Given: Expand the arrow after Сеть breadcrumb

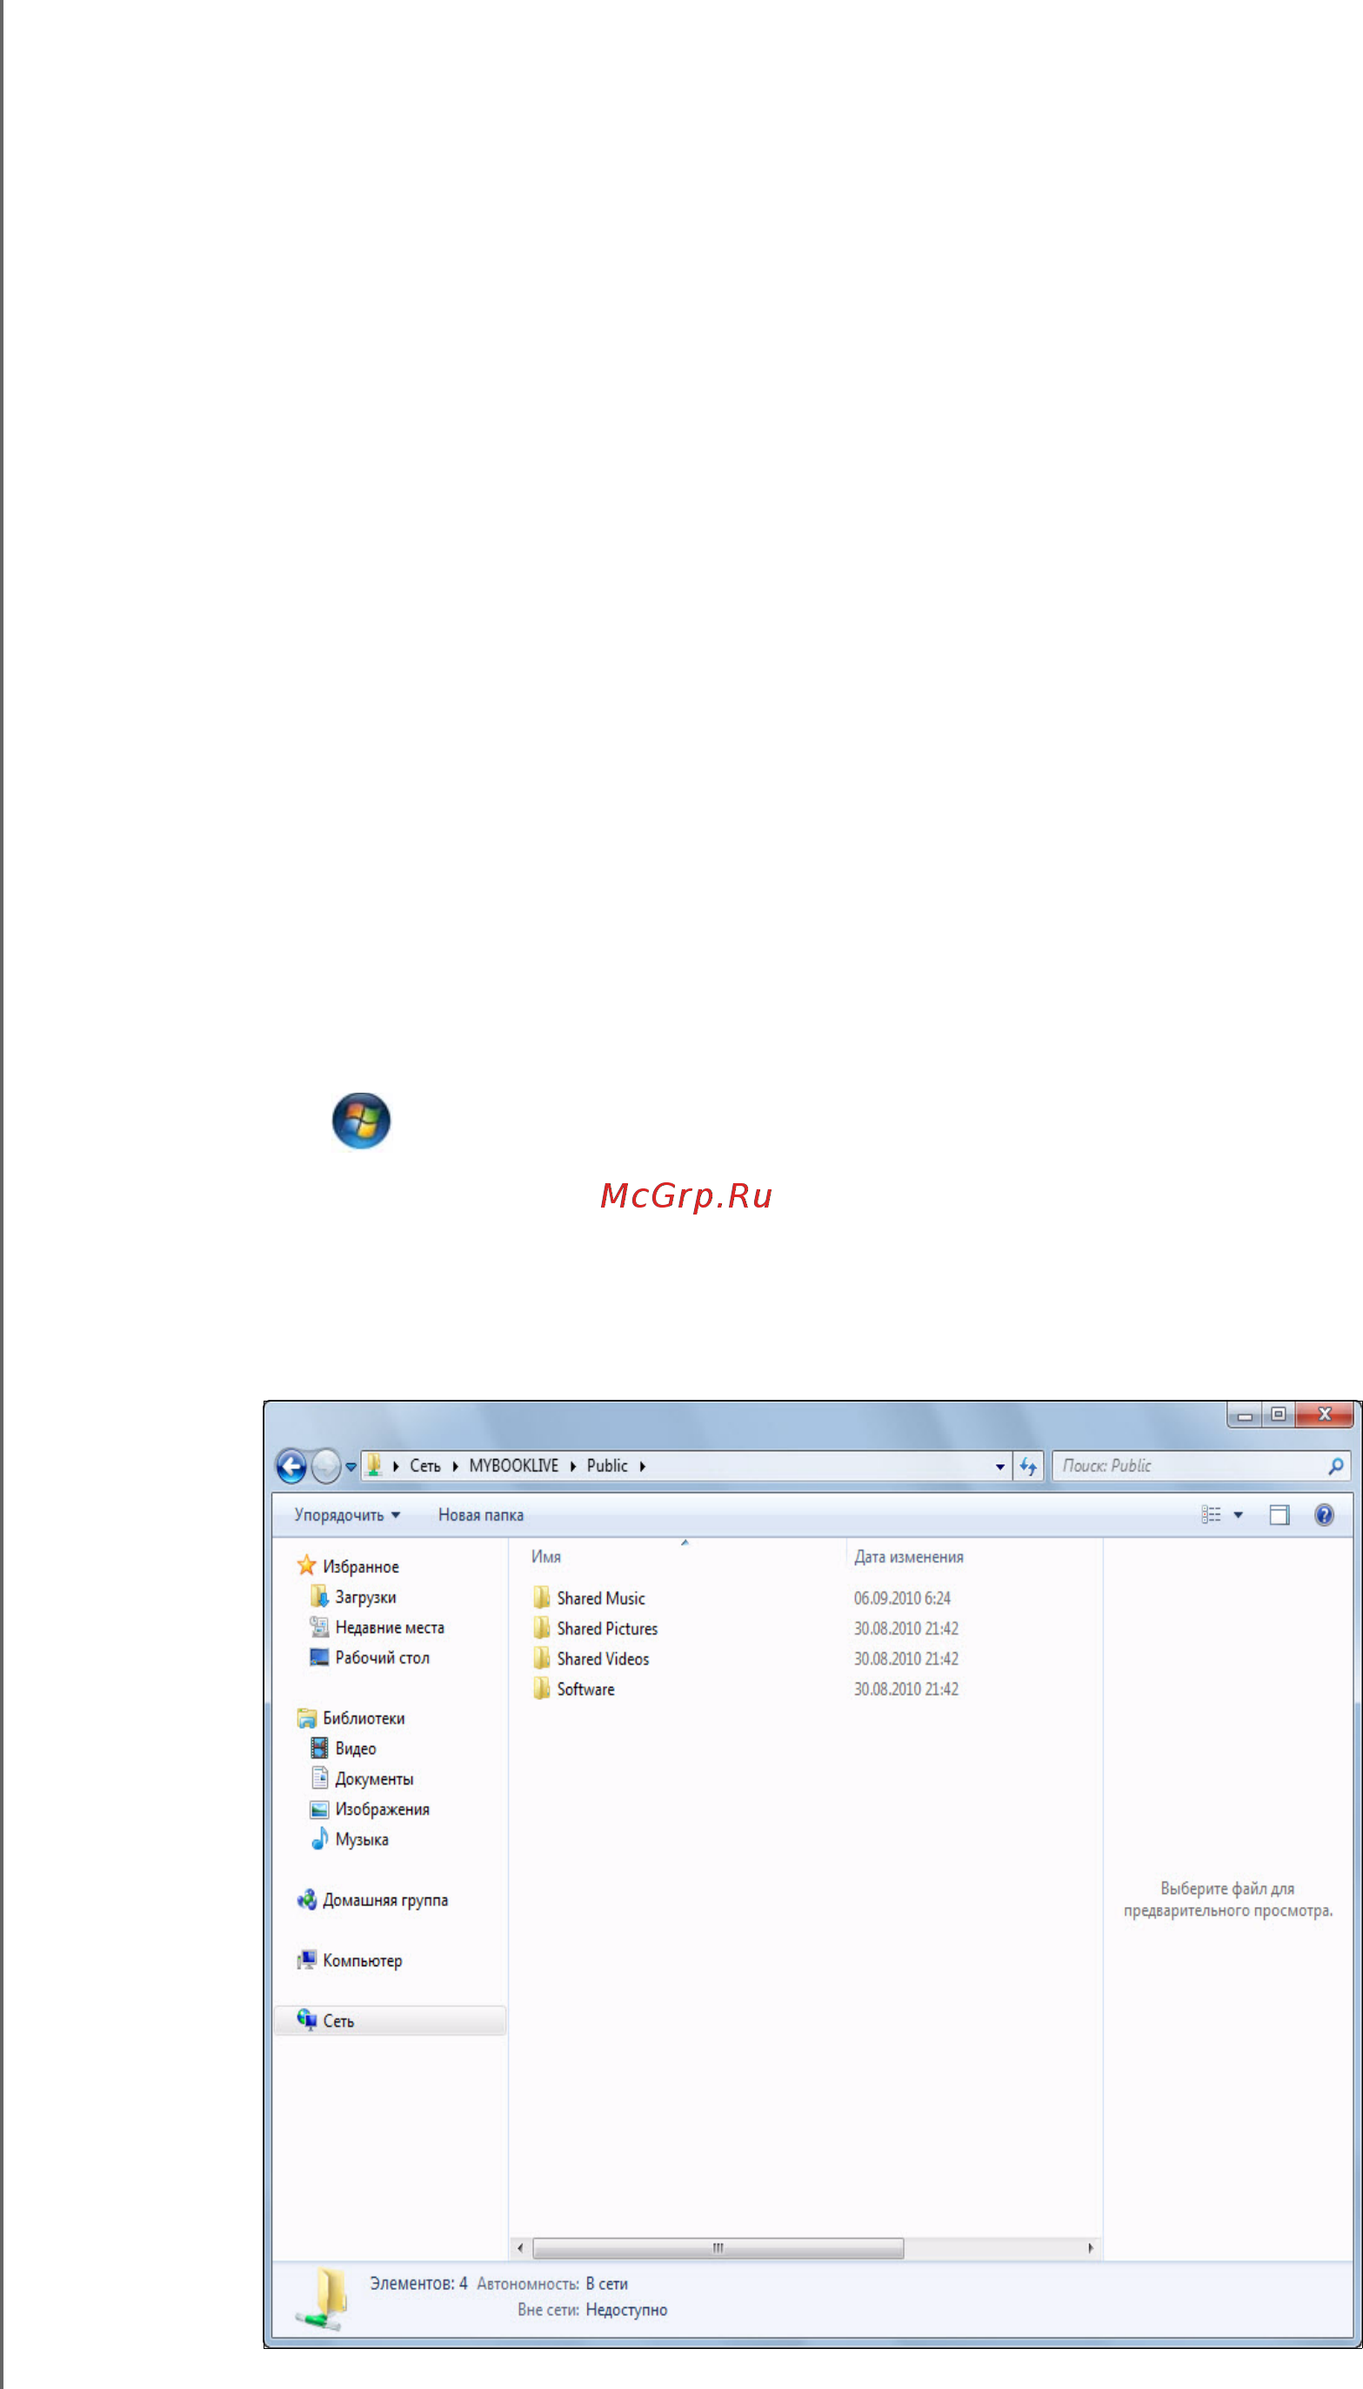Looking at the screenshot, I should tap(455, 1467).
